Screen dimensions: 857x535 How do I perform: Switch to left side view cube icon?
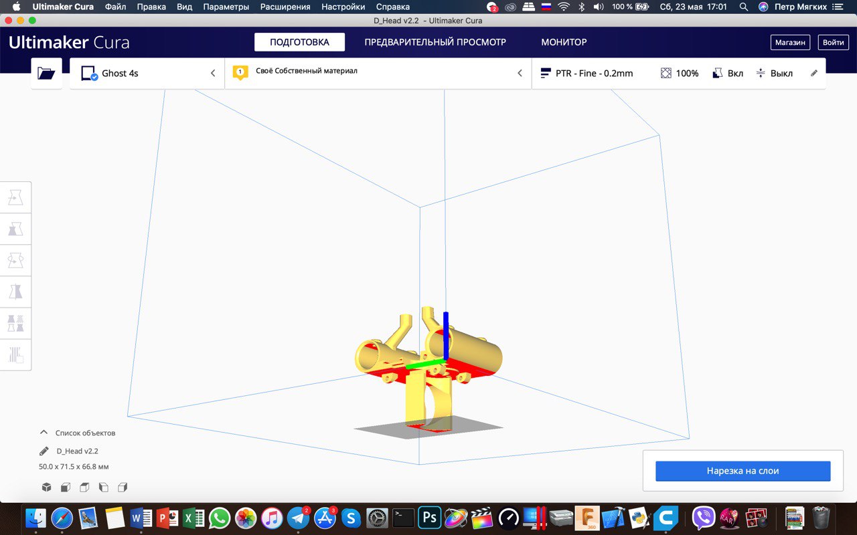(103, 488)
